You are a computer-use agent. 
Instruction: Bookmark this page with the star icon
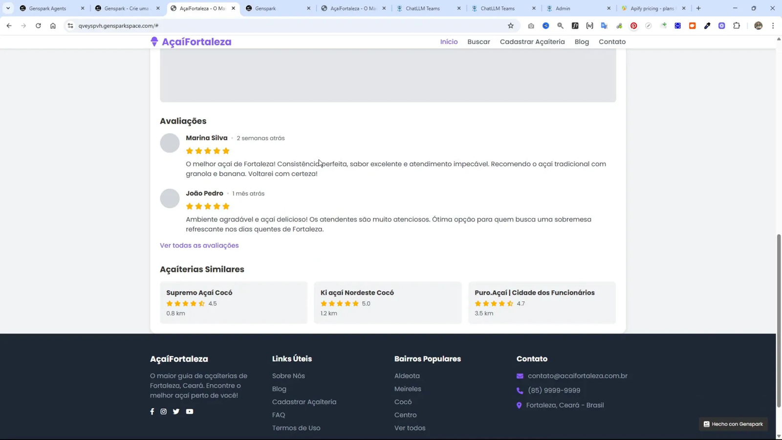tap(511, 26)
